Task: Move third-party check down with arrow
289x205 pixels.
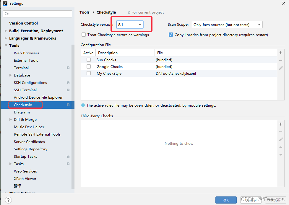Action: pyautogui.click(x=280, y=155)
